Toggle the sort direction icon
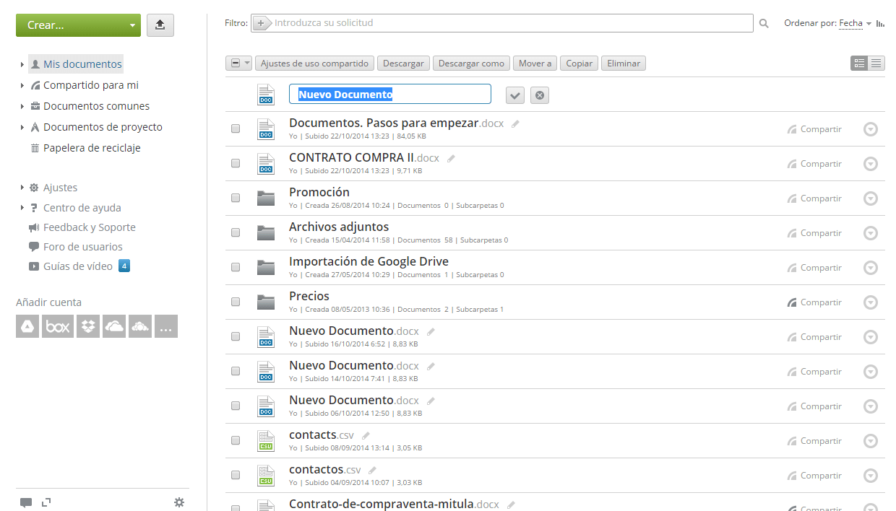 click(880, 24)
